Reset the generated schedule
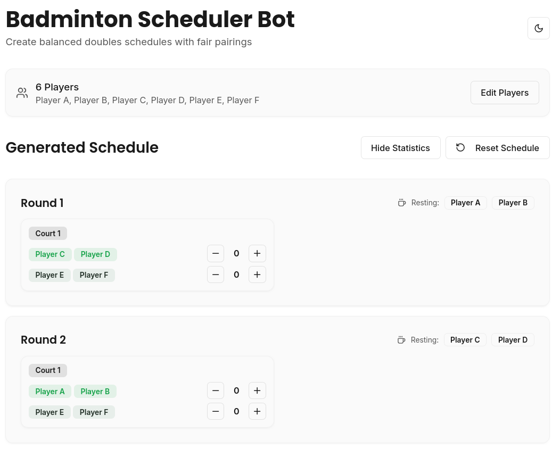552x449 pixels. pyautogui.click(x=497, y=148)
